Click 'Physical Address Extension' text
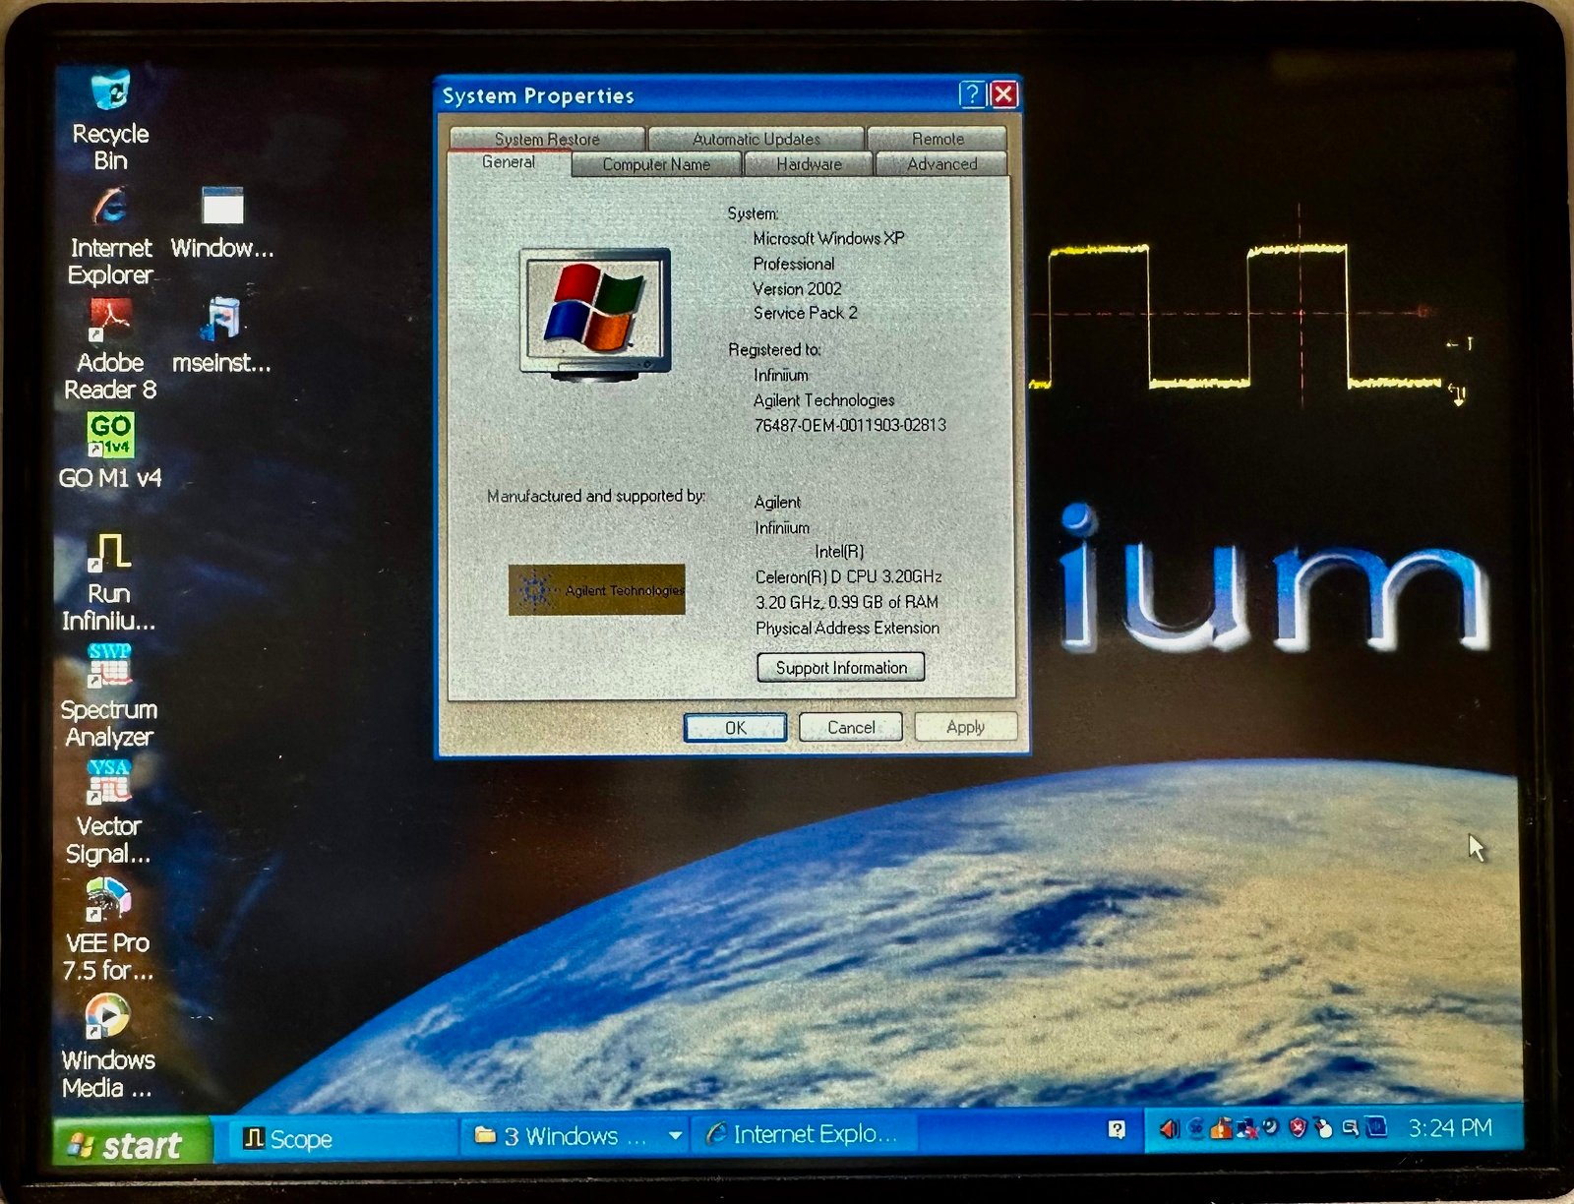1574x1204 pixels. point(847,628)
